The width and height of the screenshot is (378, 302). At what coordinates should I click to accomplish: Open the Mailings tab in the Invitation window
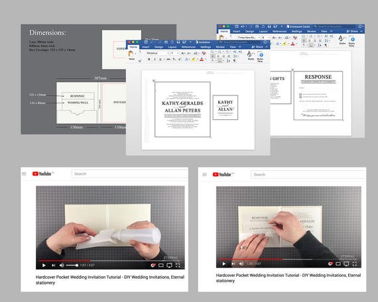click(206, 47)
